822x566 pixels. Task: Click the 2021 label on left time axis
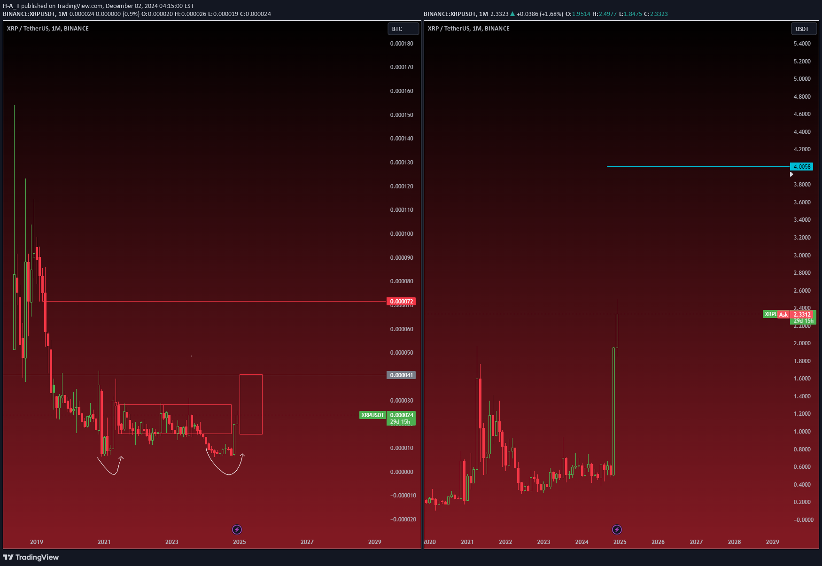(x=104, y=542)
